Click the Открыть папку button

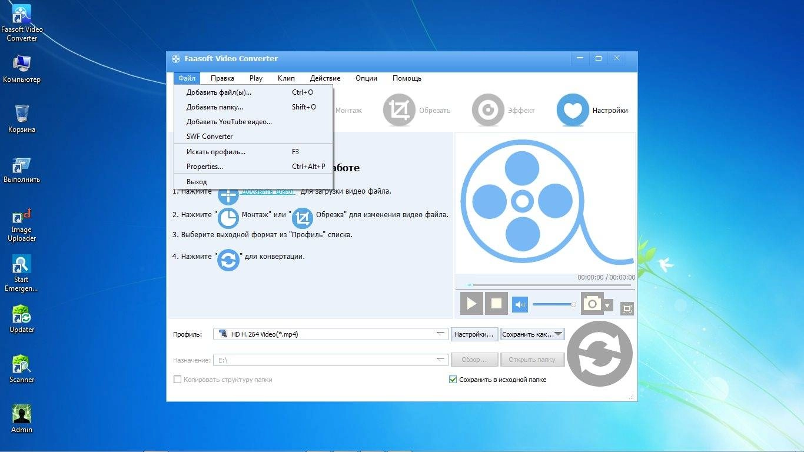pos(532,360)
